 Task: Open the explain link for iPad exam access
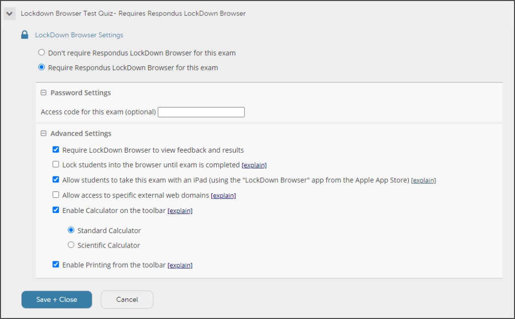(x=423, y=180)
